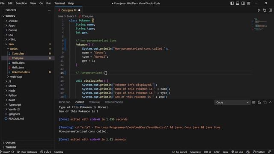Open the Go menu
Screen dimensions: 274x154
pyautogui.click(x=41, y=3)
